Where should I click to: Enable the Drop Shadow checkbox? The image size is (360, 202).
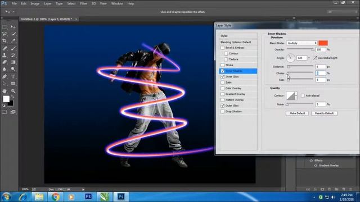[223, 112]
